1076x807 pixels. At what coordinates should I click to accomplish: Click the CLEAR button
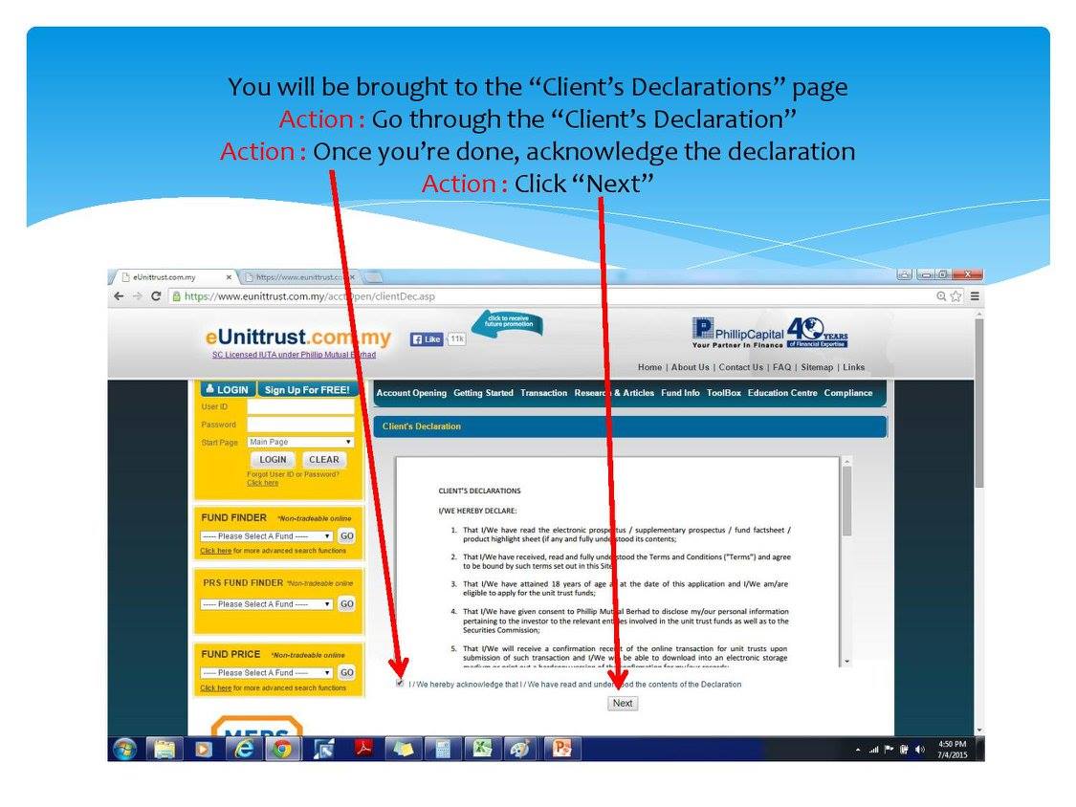tap(323, 460)
